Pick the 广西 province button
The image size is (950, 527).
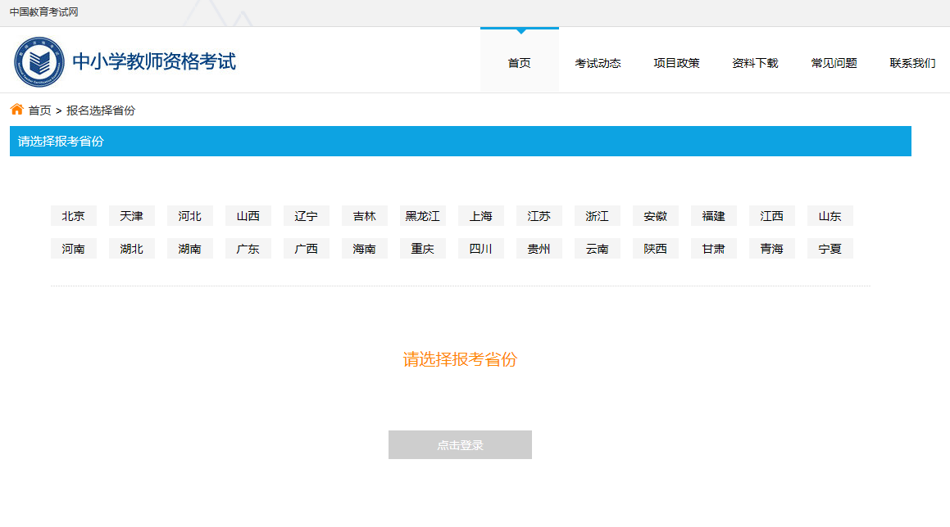306,249
